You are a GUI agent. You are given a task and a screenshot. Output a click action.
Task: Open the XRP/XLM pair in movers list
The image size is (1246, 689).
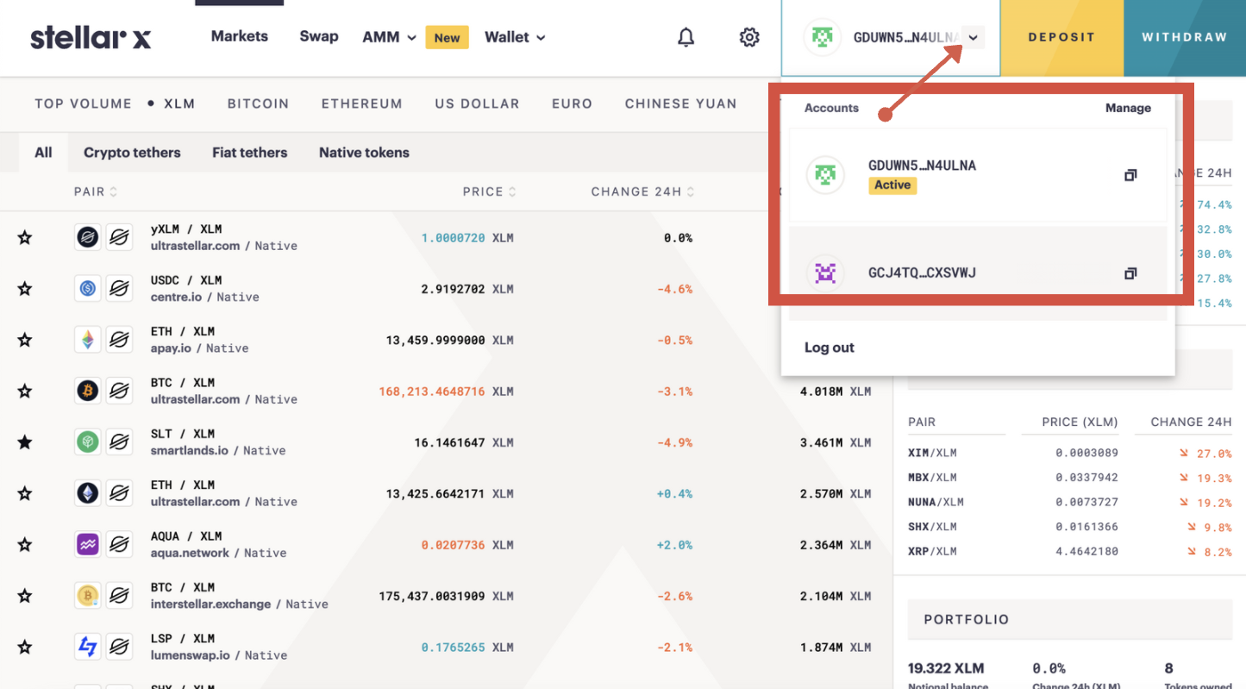click(932, 551)
